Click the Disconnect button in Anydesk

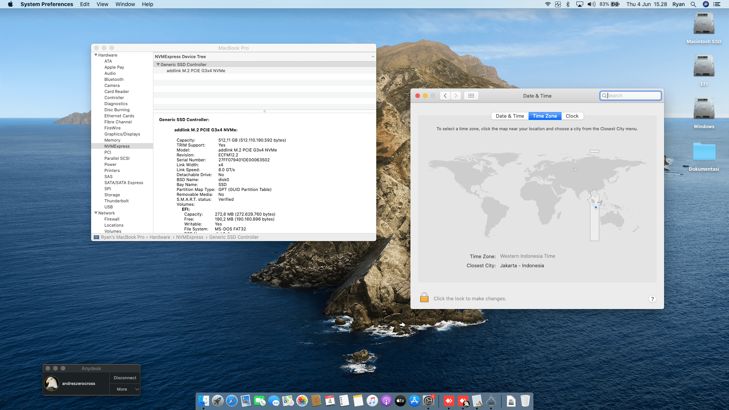(x=125, y=378)
